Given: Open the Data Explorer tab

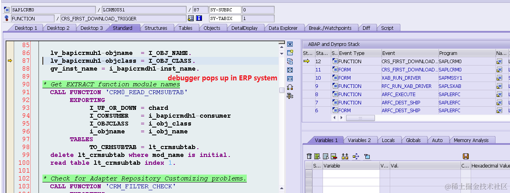Looking at the screenshot, I should pos(283,28).
